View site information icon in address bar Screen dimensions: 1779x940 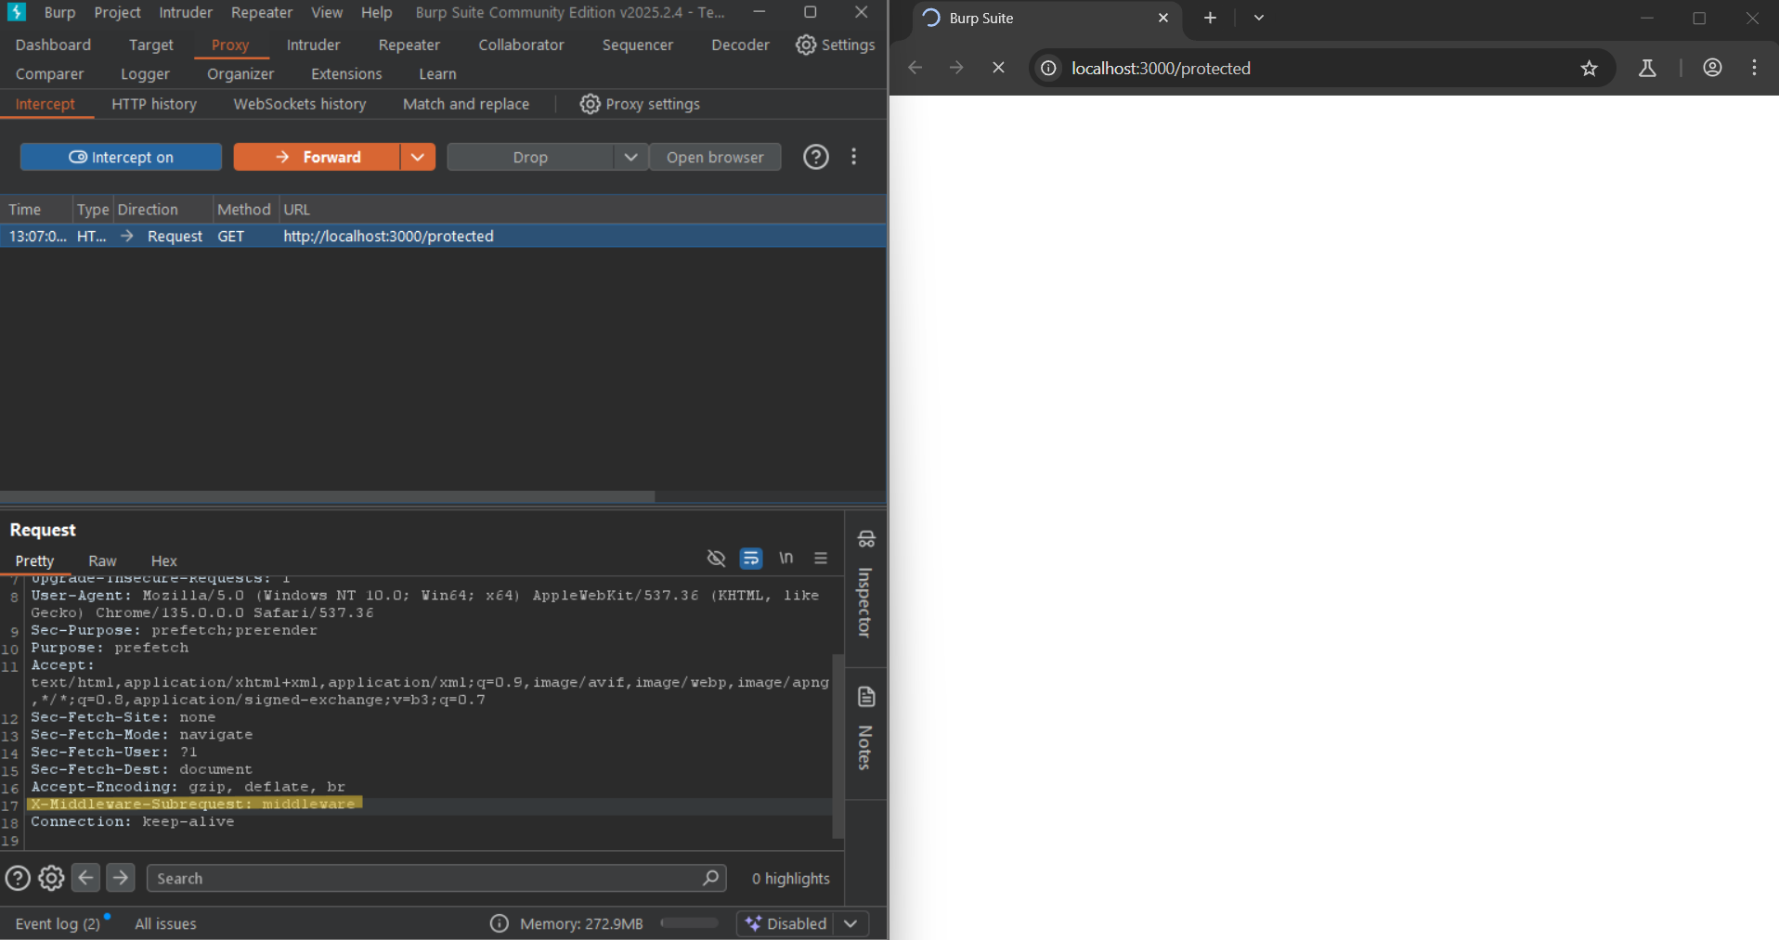pos(1048,68)
